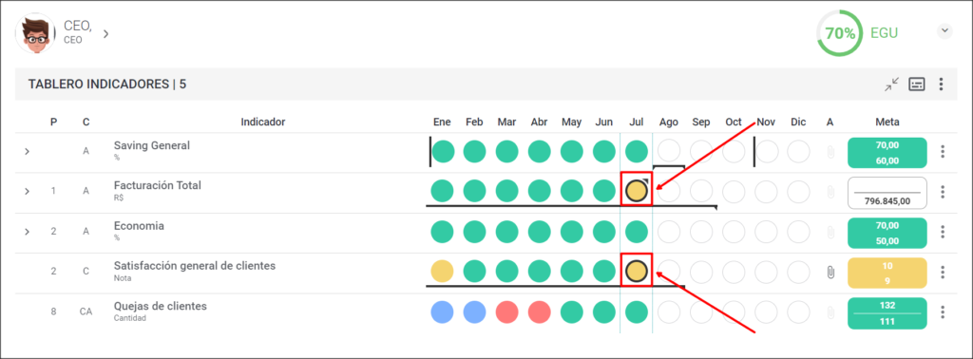
Task: Click the Satisfacción general de clientes name
Action: tap(195, 265)
